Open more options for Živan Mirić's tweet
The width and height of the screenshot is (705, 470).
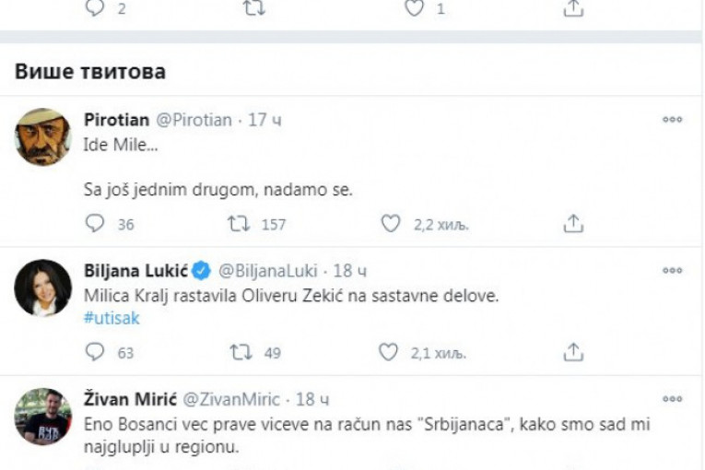click(673, 399)
